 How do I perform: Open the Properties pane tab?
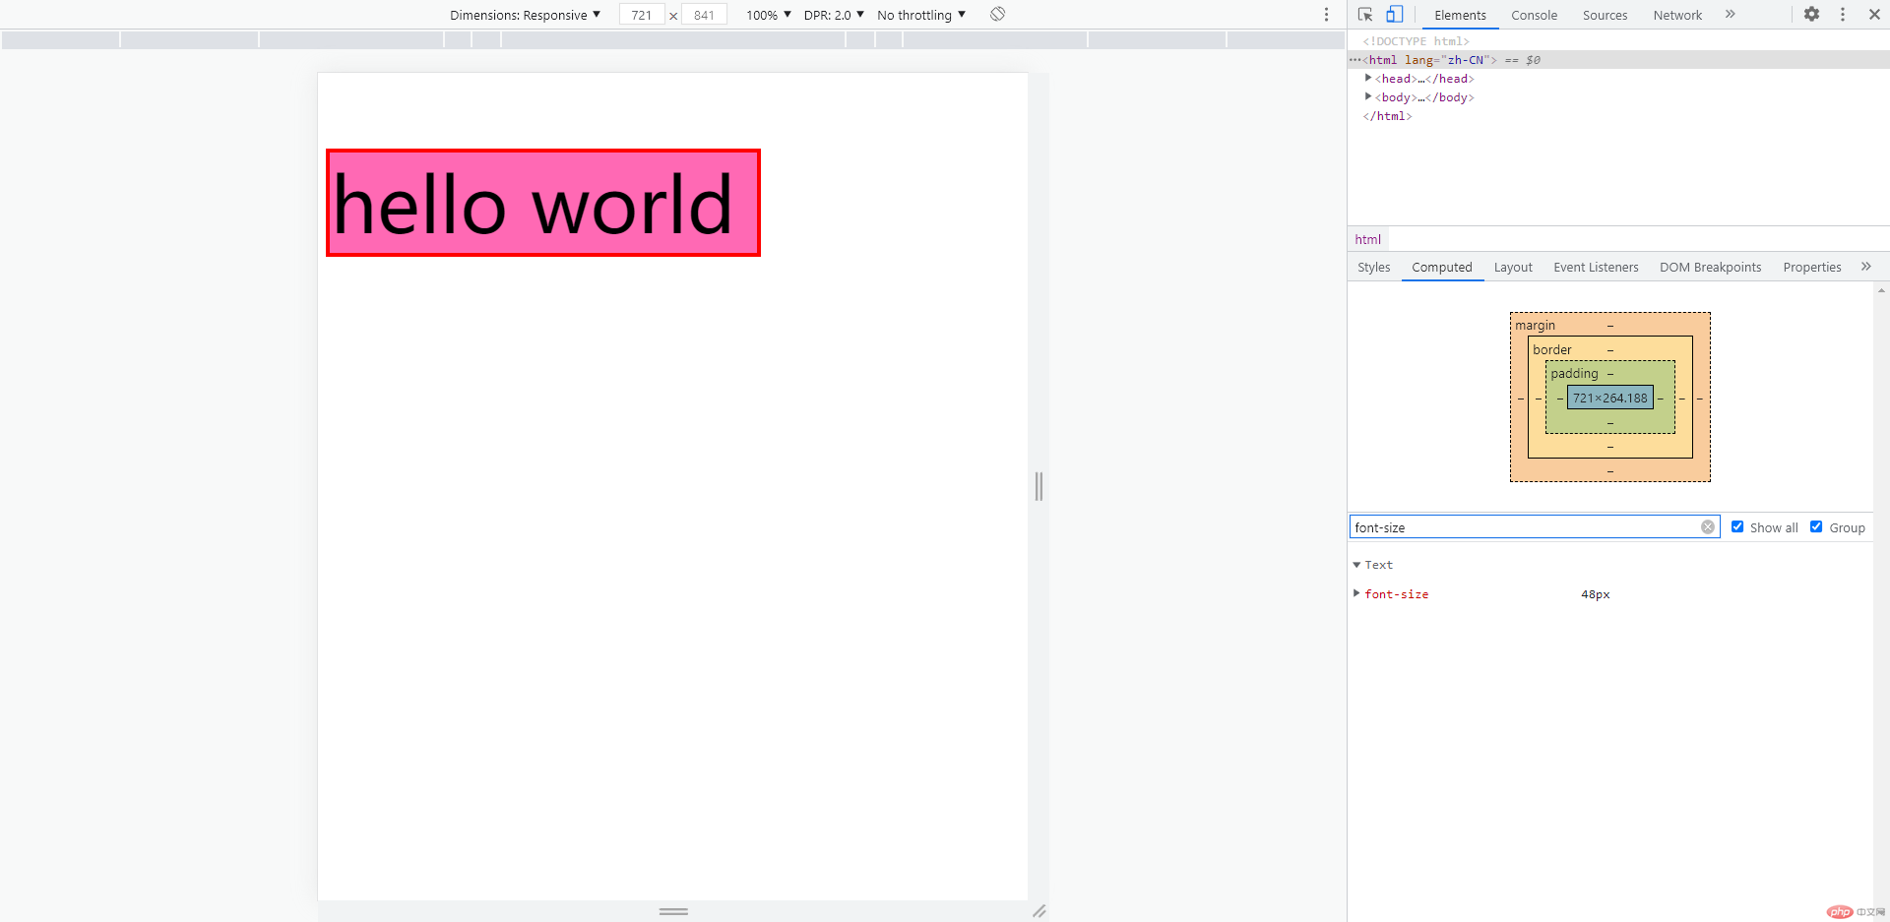1811,268
